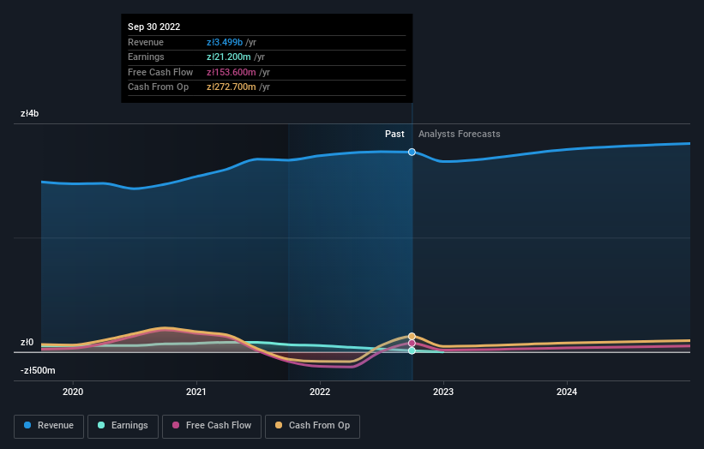Click the teal dot in Earnings legend
704x449 pixels.
101,425
